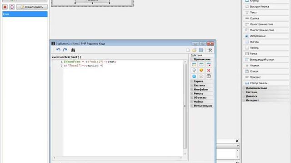Click the horizontal scrollbar of the code editor
Image resolution: width=291 pixels, height=163 pixels.
click(x=118, y=158)
